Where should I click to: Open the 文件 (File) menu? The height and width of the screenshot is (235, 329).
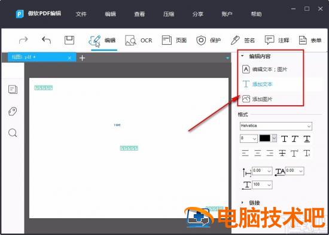pyautogui.click(x=81, y=14)
